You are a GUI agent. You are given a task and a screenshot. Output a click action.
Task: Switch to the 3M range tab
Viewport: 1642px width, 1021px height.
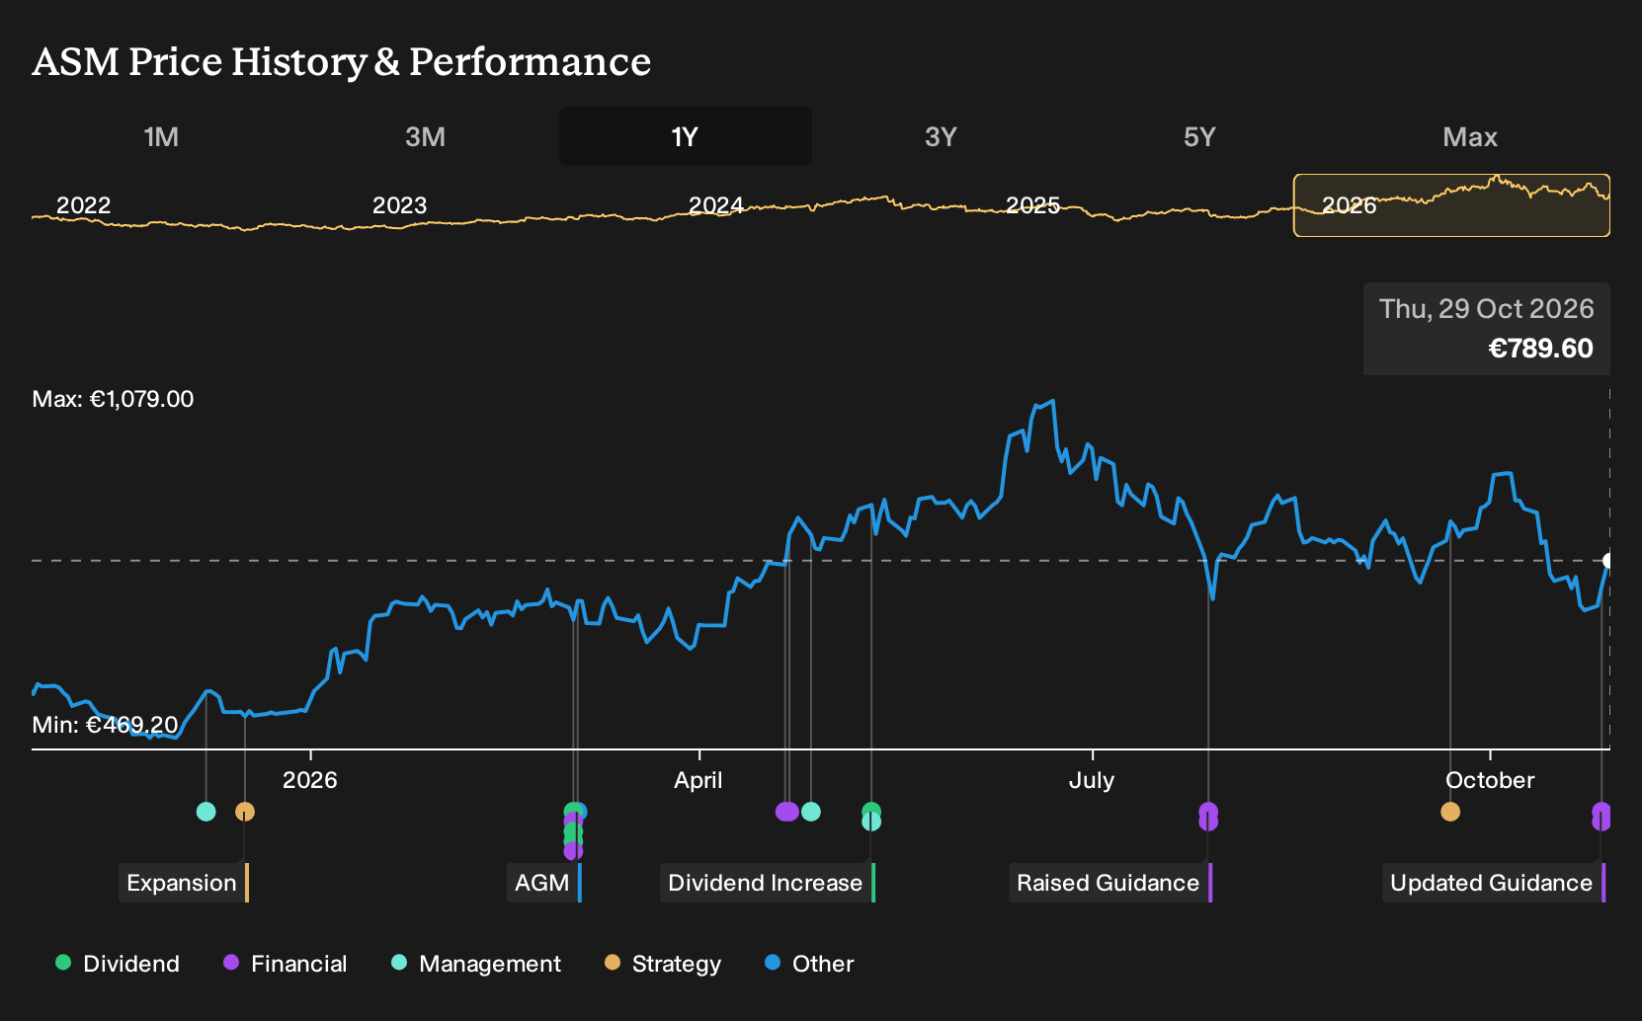(x=425, y=136)
